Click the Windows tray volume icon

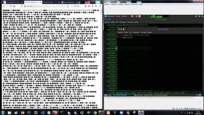click(192, 113)
